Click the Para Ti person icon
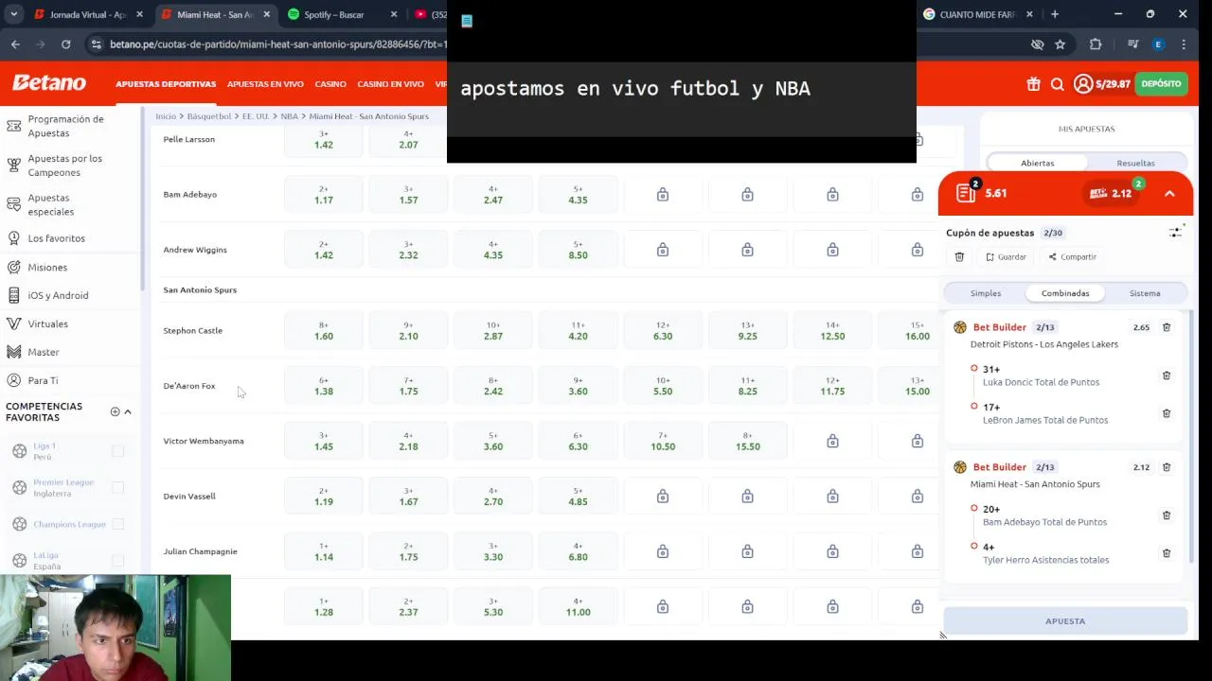This screenshot has height=681, width=1212. tap(13, 380)
